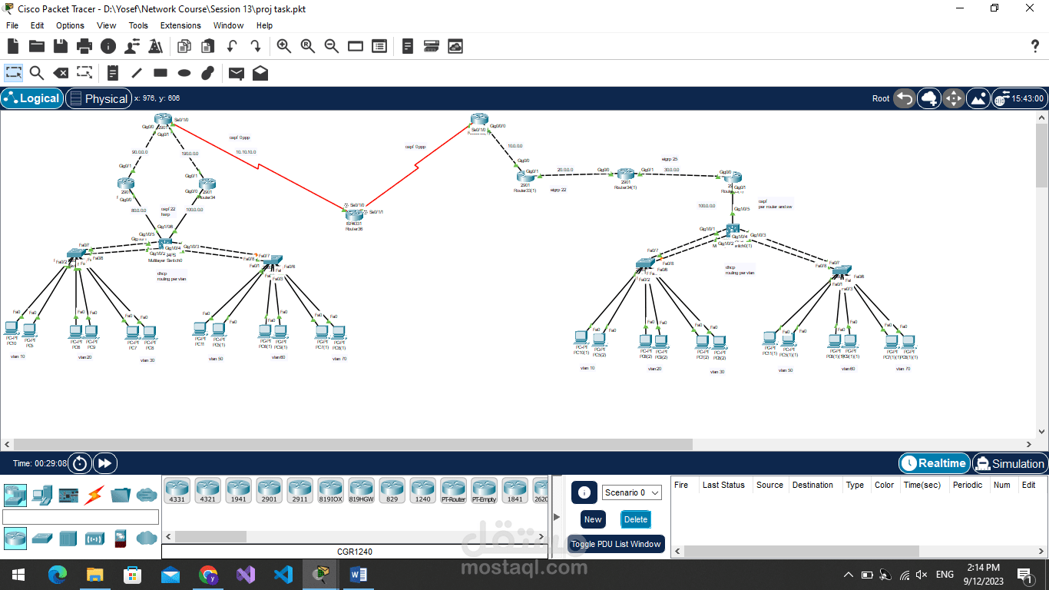Click the workspace horizontal scrollbar
Screen dimensions: 1049x590
518,445
